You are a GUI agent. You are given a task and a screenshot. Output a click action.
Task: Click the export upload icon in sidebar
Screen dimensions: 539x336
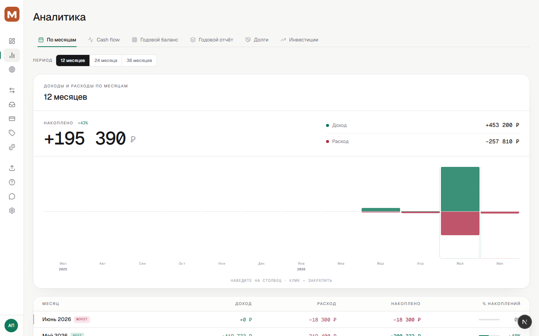tap(12, 168)
